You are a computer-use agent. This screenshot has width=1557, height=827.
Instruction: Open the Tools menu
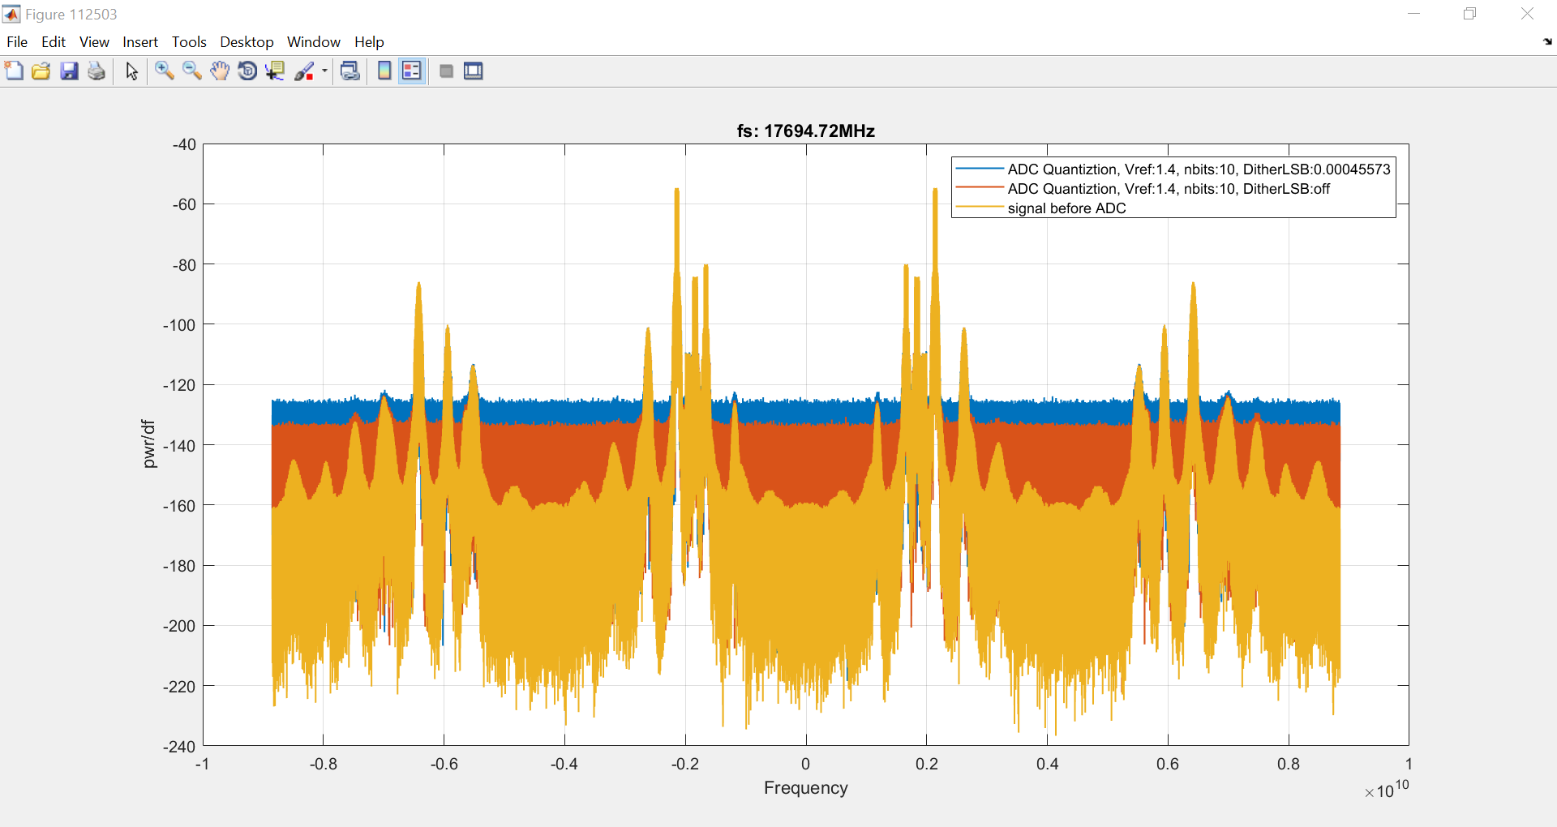pos(189,42)
